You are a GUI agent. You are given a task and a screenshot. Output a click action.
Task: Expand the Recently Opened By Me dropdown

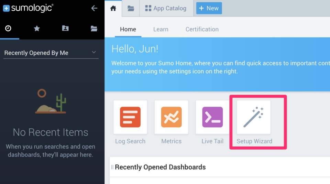click(x=51, y=53)
